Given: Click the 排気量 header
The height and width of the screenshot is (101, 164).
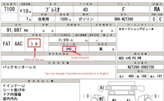Looking at the screenshot, I should (64, 14).
